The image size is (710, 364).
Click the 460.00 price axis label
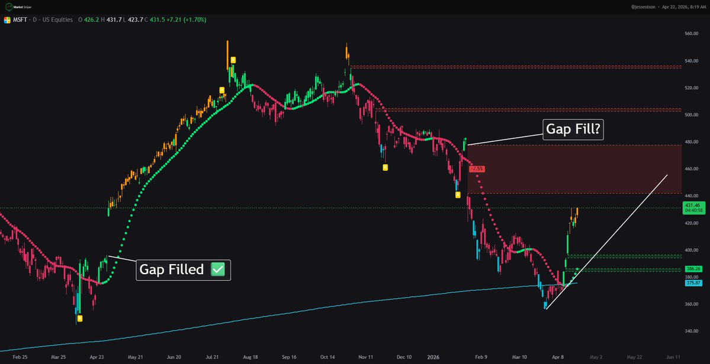(693, 169)
